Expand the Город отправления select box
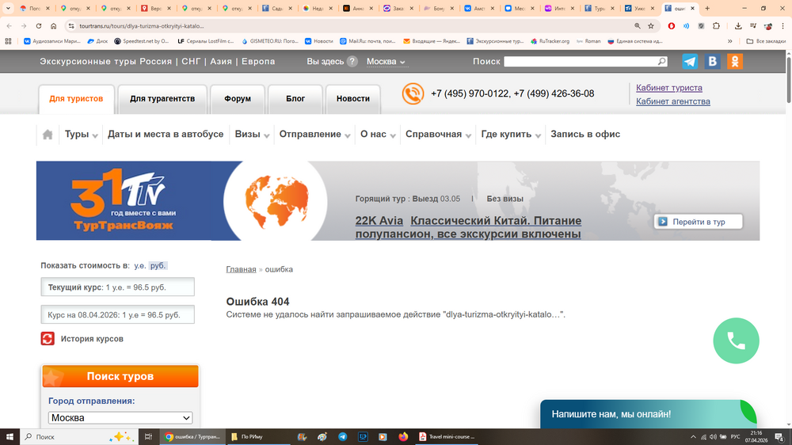The width and height of the screenshot is (792, 445). tap(120, 417)
